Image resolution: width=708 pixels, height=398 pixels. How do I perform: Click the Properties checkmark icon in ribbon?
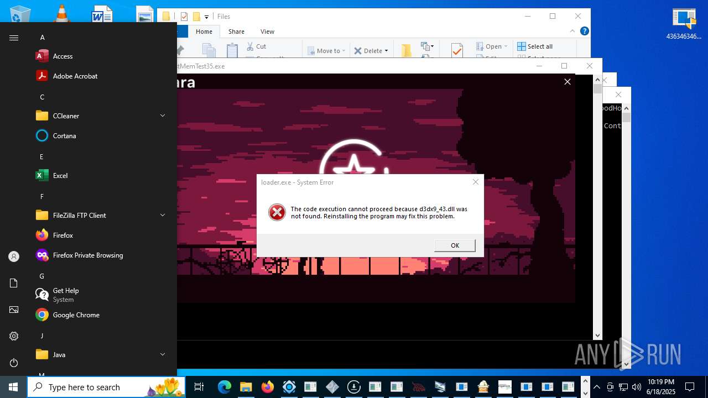click(x=457, y=50)
